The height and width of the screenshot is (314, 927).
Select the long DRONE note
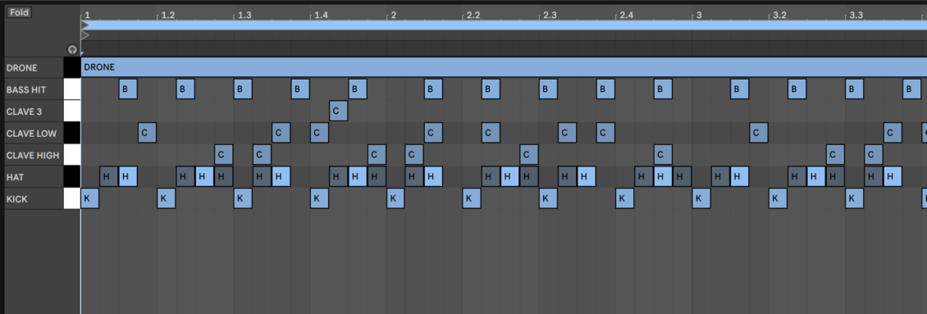click(504, 67)
